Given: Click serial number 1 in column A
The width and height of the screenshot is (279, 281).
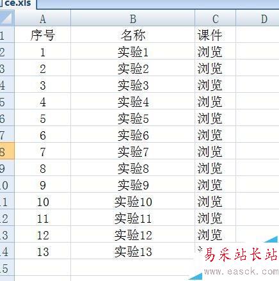Looking at the screenshot, I should (x=43, y=52).
